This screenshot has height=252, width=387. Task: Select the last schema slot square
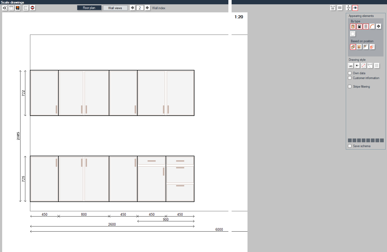(x=382, y=140)
